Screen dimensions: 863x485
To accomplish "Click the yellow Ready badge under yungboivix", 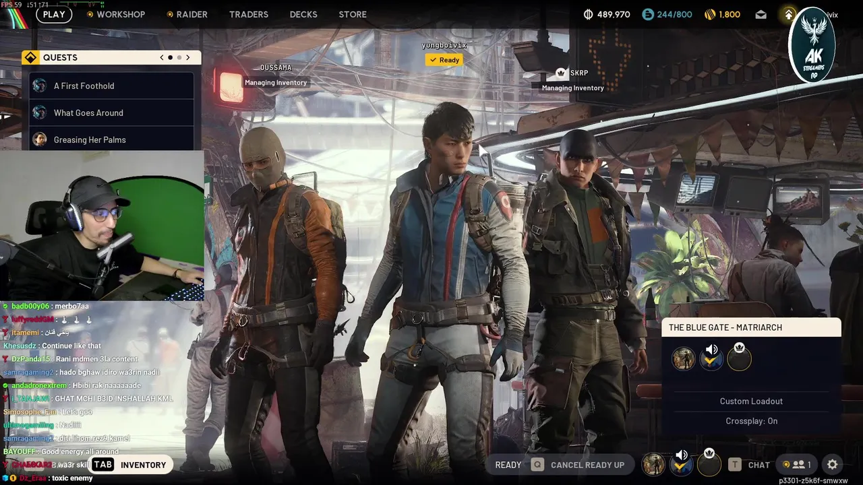I will (444, 60).
